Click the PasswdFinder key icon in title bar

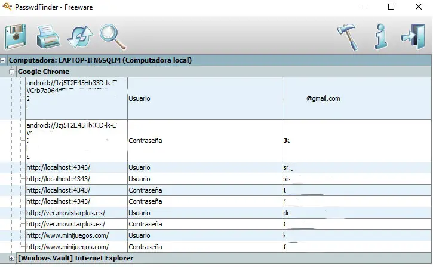tap(7, 7)
